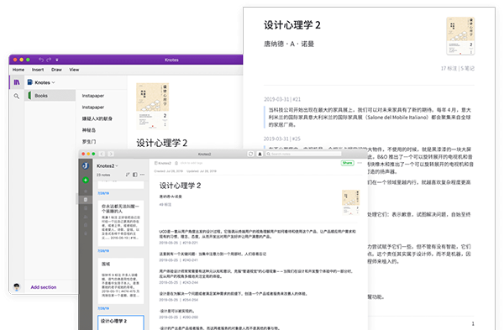504x330 pixels.
Task: Open the note more actions ellipsis beside Share
Action: (x=360, y=163)
